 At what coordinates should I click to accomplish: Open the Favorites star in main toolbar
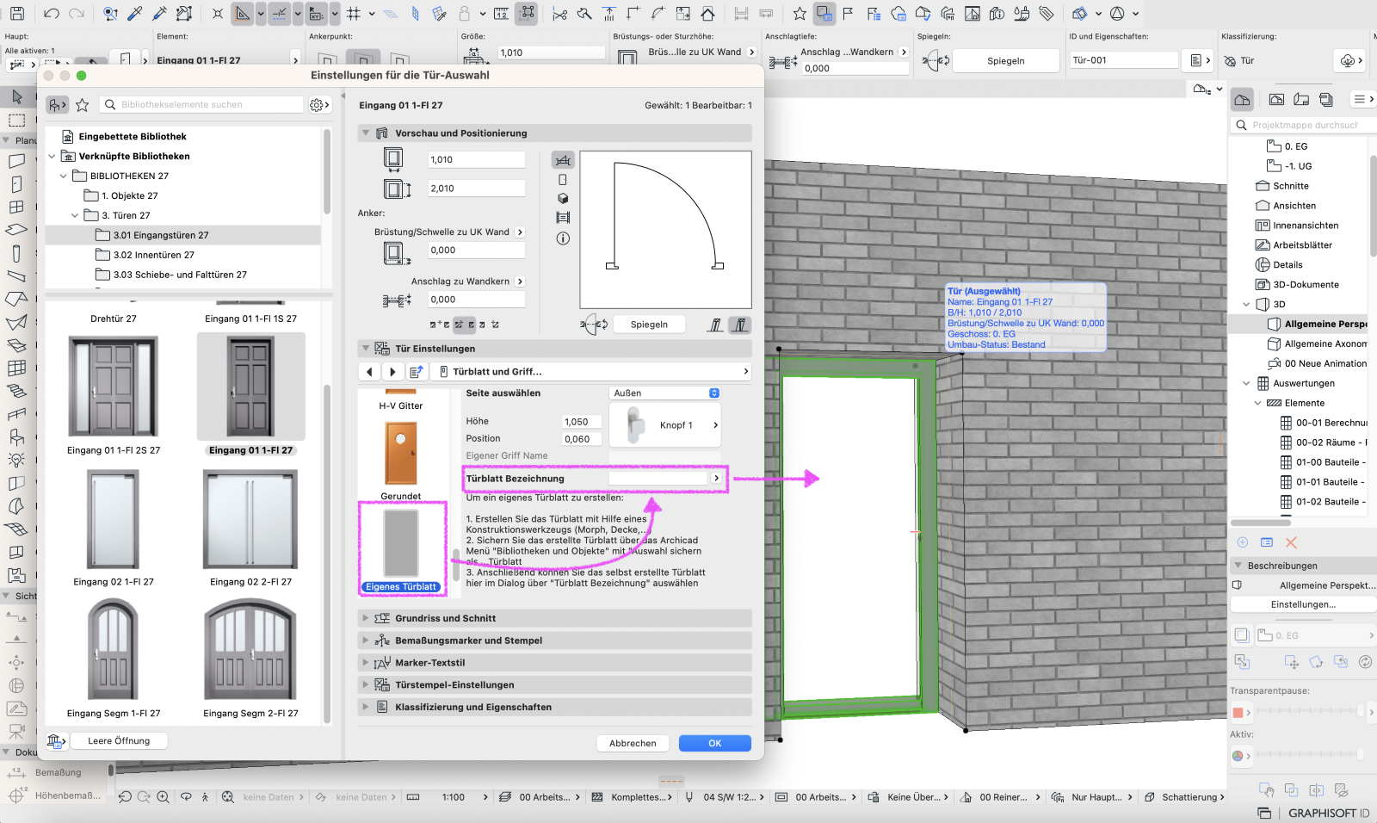[800, 14]
